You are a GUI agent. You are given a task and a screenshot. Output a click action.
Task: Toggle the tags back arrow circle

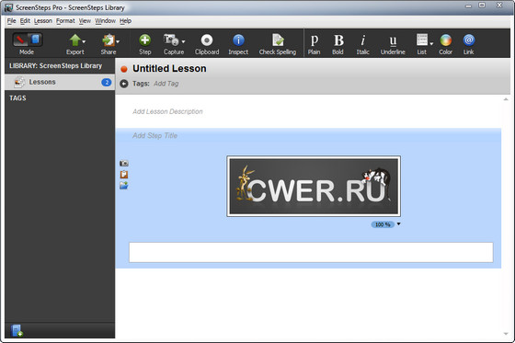tap(124, 84)
